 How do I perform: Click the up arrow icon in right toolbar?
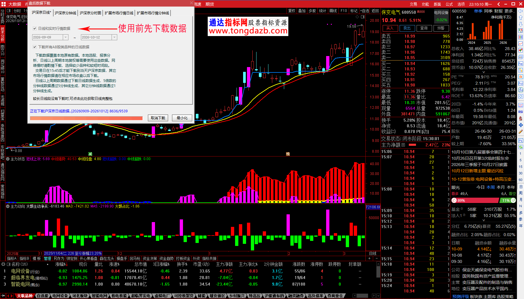click(521, 17)
